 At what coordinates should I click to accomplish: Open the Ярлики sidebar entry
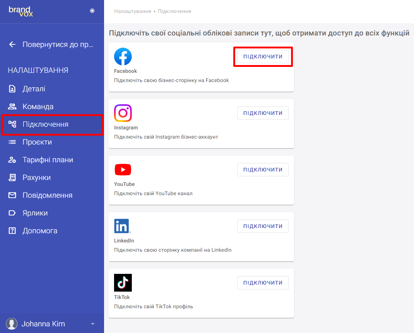coord(52,213)
